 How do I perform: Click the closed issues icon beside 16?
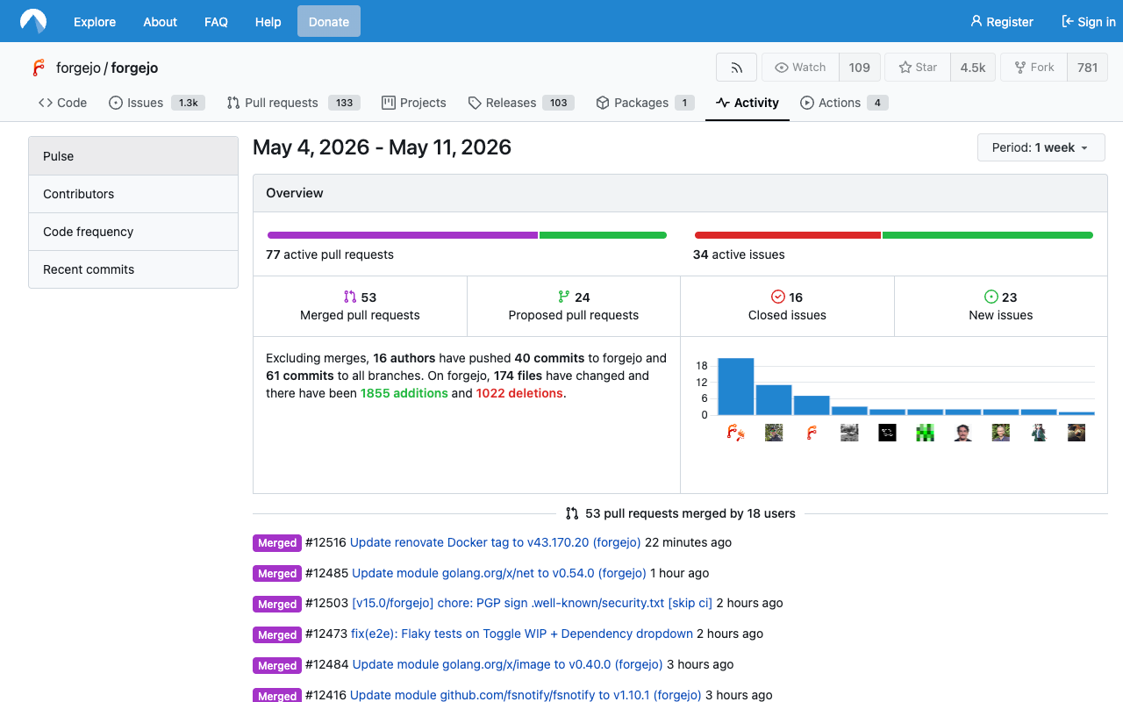(777, 297)
